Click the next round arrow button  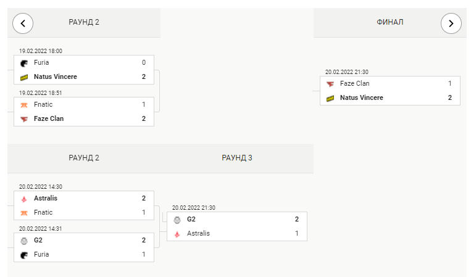tap(451, 23)
